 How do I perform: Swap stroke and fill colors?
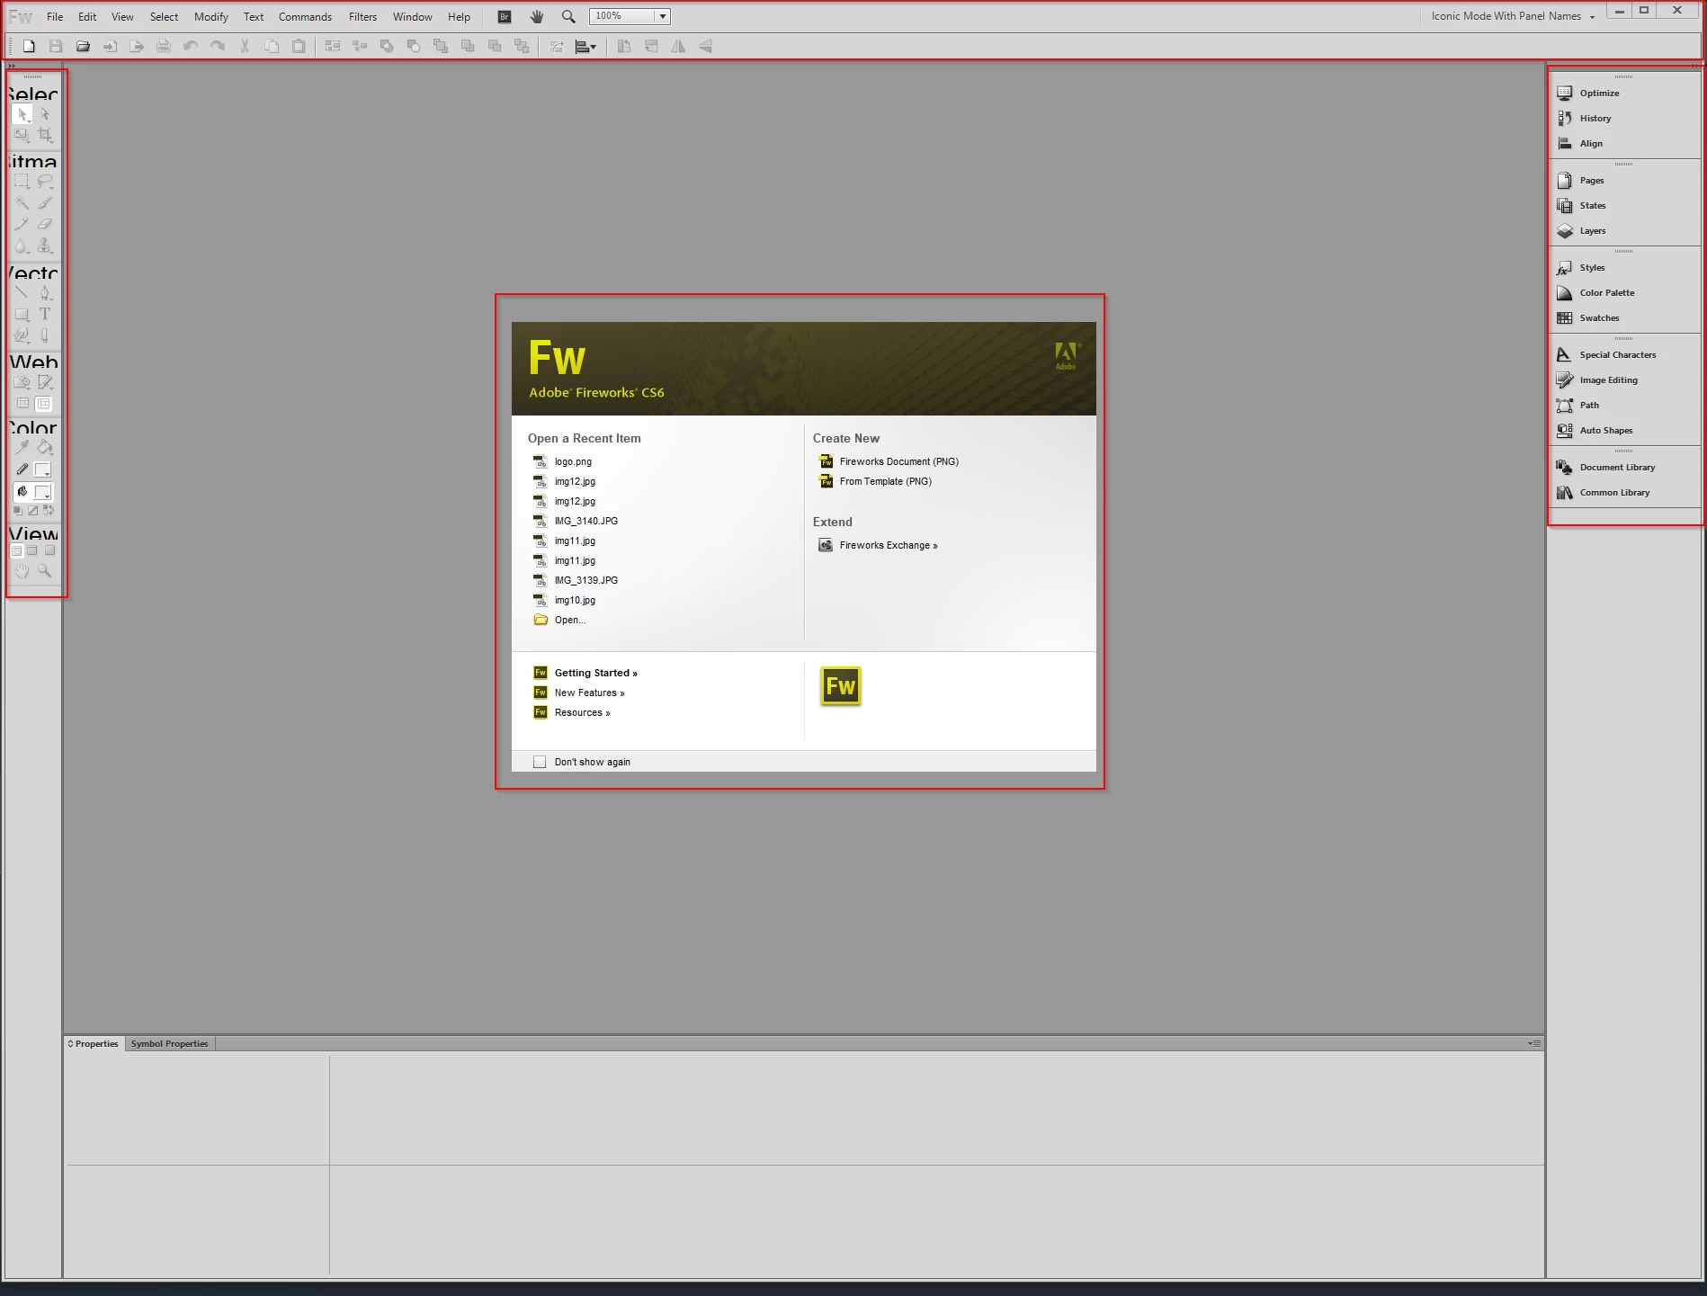point(49,511)
